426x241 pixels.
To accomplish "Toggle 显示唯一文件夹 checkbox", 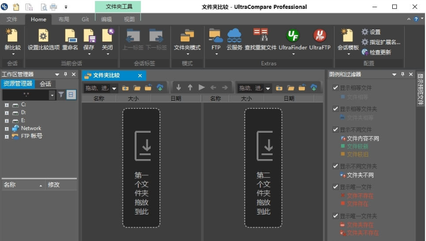I will coord(336,216).
